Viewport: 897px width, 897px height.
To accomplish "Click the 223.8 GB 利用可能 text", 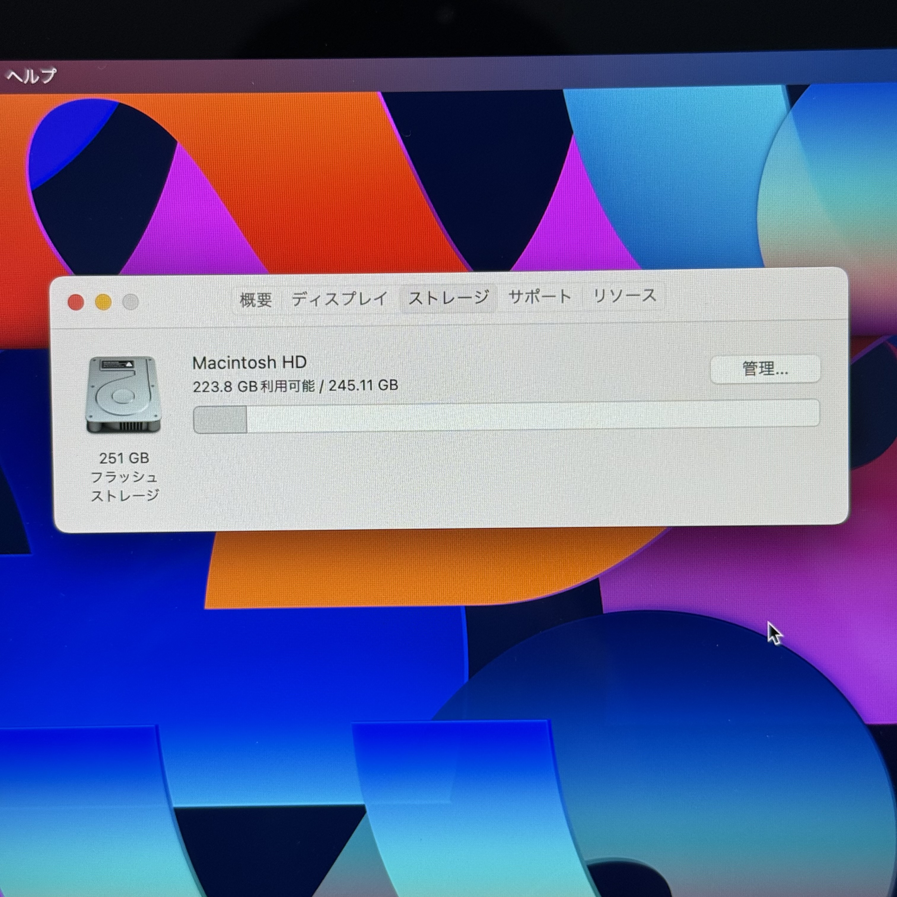I will click(x=254, y=386).
